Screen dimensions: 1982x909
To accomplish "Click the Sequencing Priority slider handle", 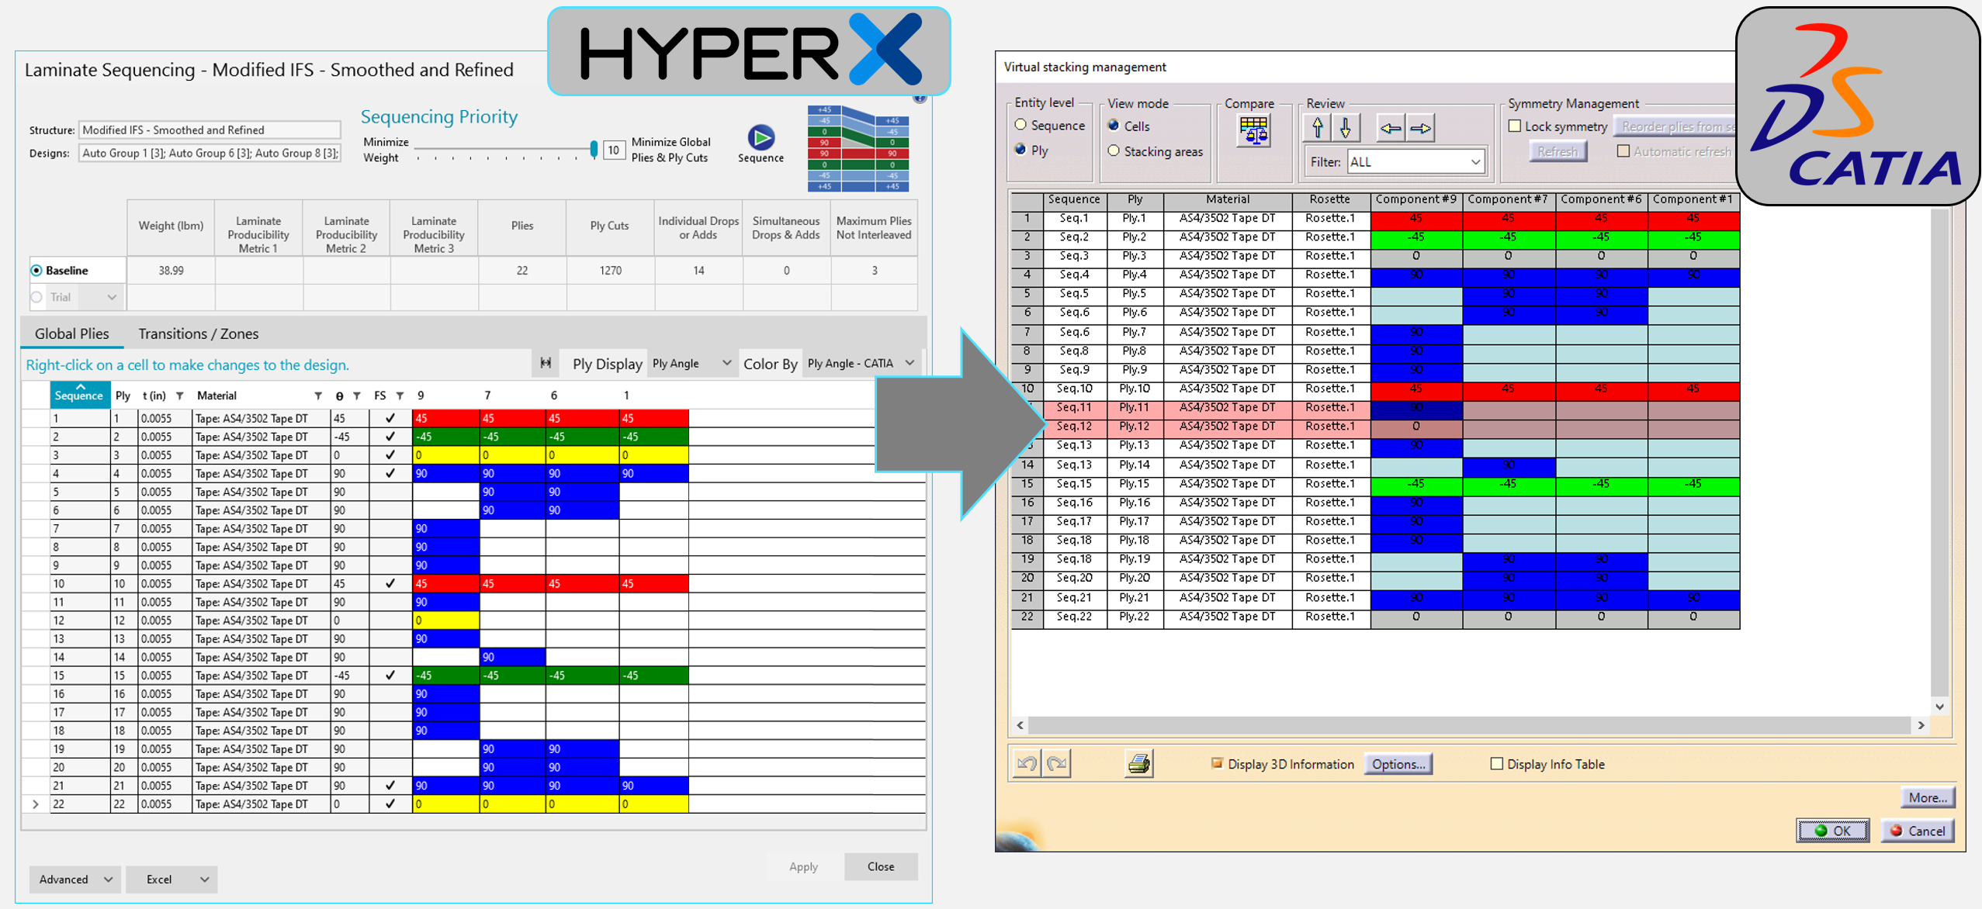I will pos(594,148).
